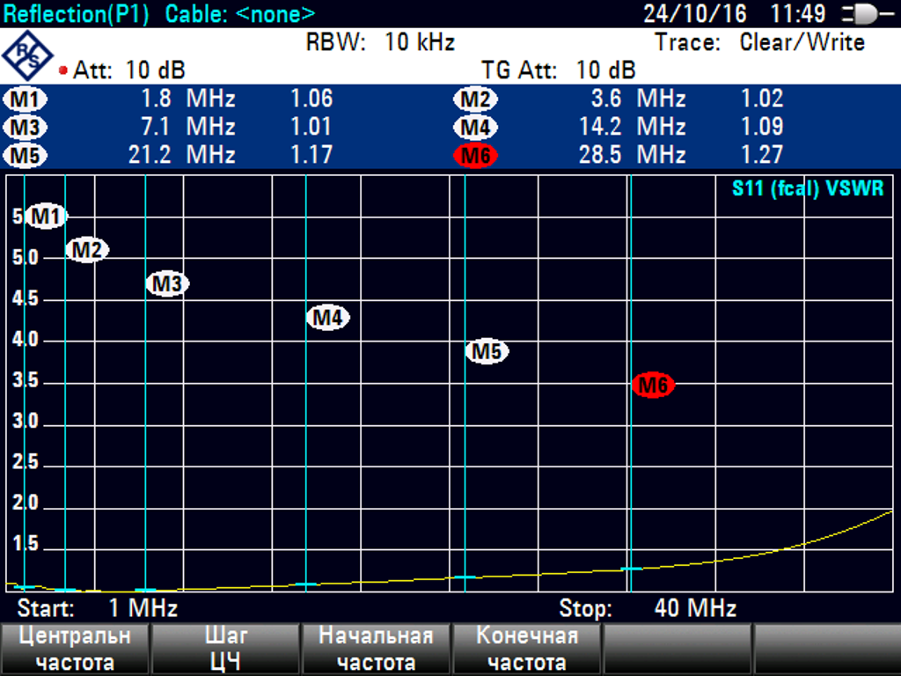Image resolution: width=901 pixels, height=676 pixels.
Task: Click the red M6 marker label on the graph
Action: [653, 385]
